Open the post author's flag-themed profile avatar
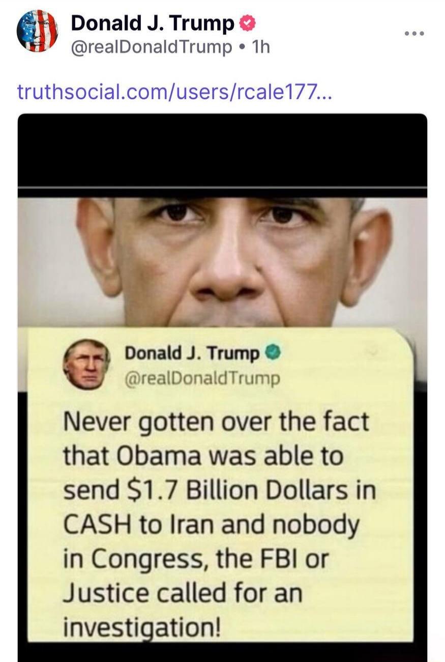The width and height of the screenshot is (445, 662). (x=37, y=31)
